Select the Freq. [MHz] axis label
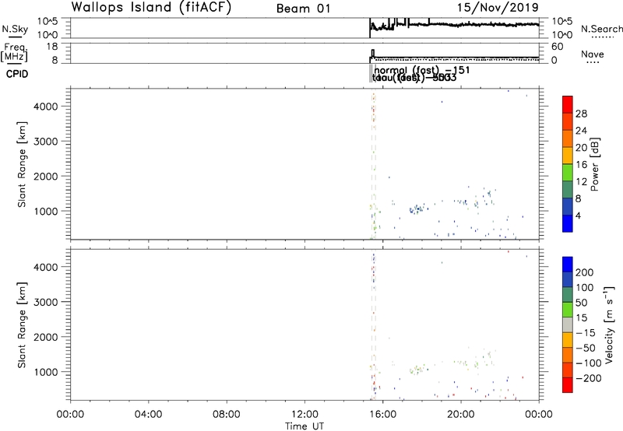Viewport: 623px width, 431px height. tap(15, 52)
